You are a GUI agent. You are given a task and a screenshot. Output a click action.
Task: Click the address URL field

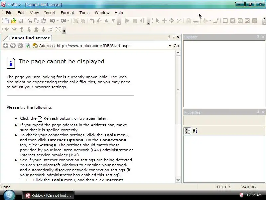coord(112,46)
